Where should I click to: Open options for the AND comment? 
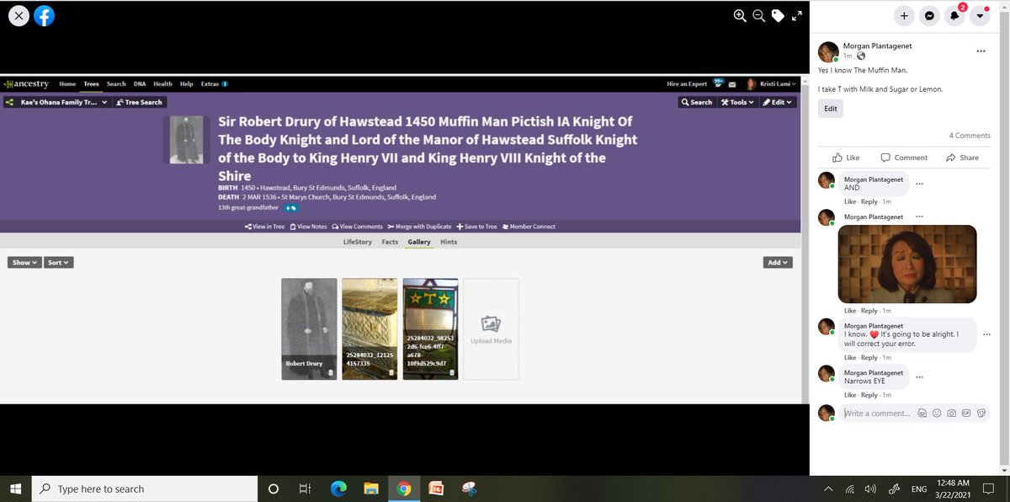pos(919,184)
